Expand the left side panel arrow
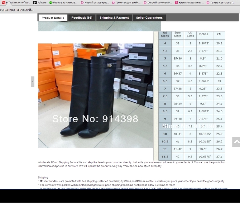The image size is (240, 205). [x=33, y=82]
